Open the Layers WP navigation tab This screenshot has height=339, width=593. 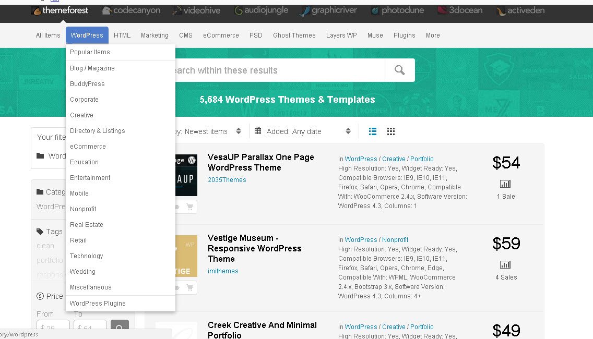point(341,35)
